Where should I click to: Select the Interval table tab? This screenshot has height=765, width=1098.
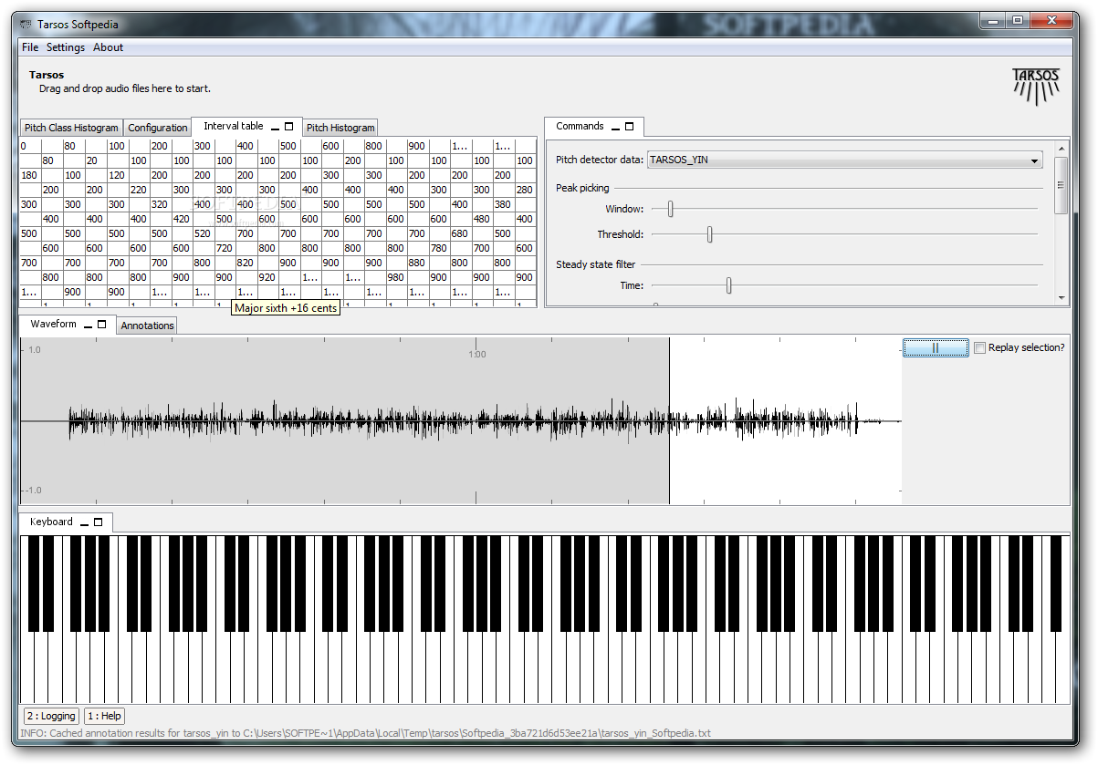tap(233, 126)
